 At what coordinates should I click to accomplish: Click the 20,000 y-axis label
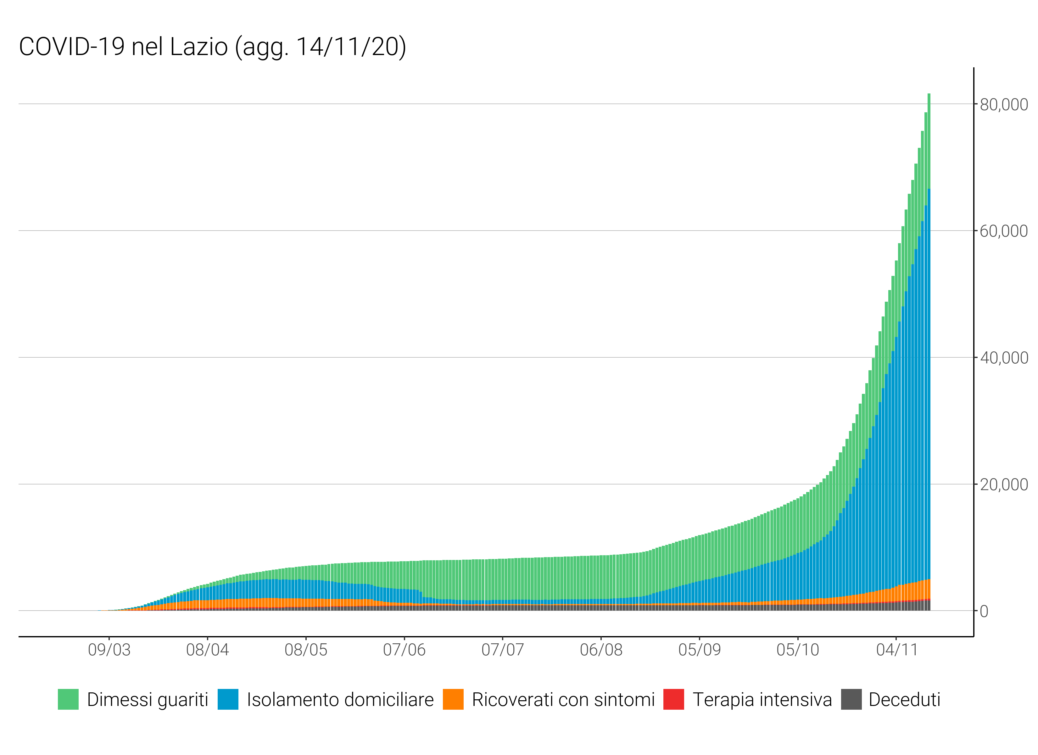coord(1004,484)
